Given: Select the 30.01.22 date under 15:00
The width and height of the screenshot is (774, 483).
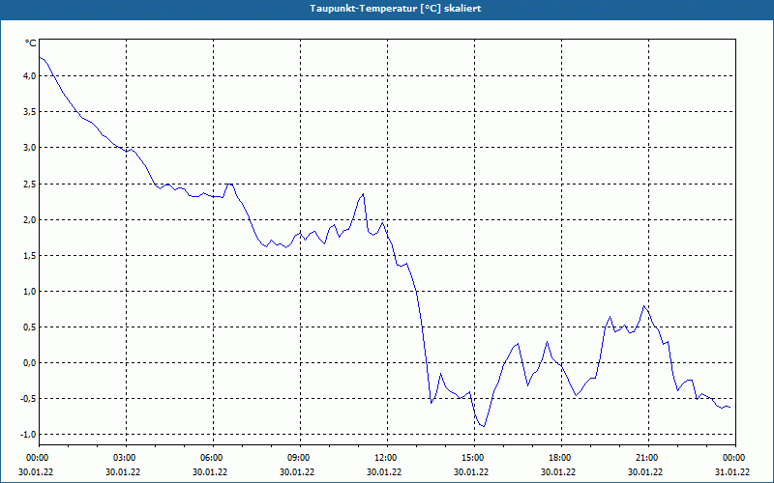Looking at the screenshot, I should coord(471,472).
